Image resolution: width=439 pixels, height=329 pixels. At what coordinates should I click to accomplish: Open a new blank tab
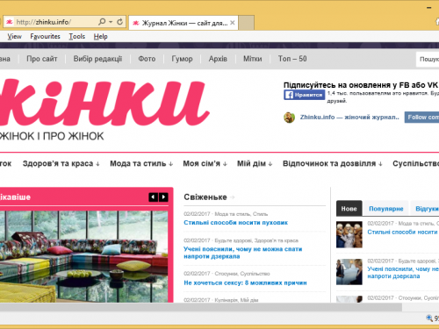point(247,23)
